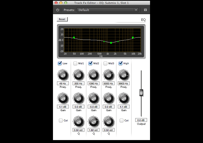Image resolution: width=203 pixels, height=143 pixels.
Task: Enable the Mid1 band checkbox
Action: [x=75, y=63]
